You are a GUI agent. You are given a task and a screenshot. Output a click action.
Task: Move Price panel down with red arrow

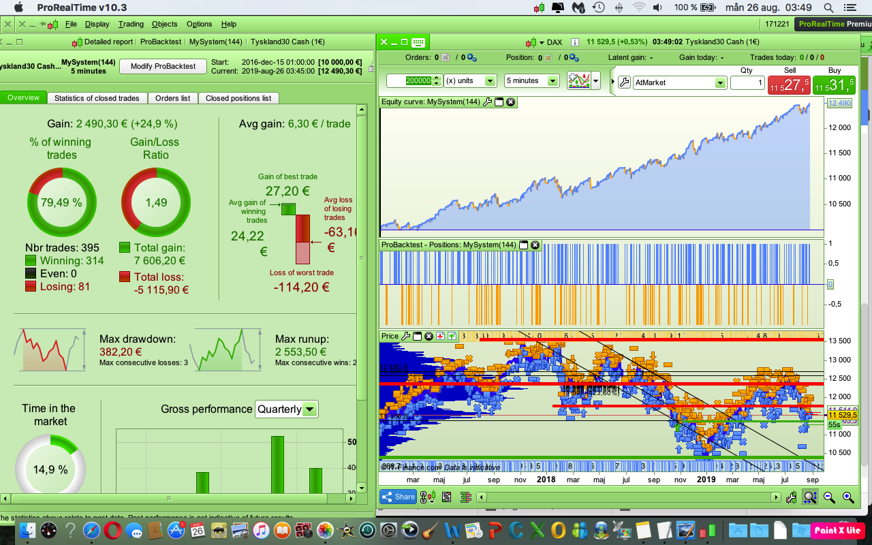440,336
